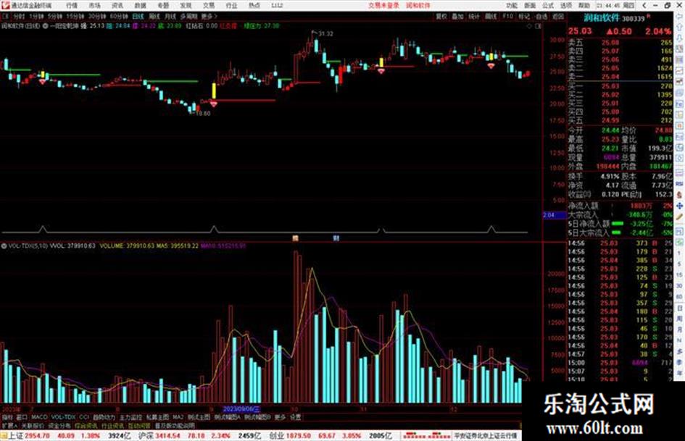This screenshot has width=685, height=441.
Task: Switch indicator to MACD
Action: point(39,417)
